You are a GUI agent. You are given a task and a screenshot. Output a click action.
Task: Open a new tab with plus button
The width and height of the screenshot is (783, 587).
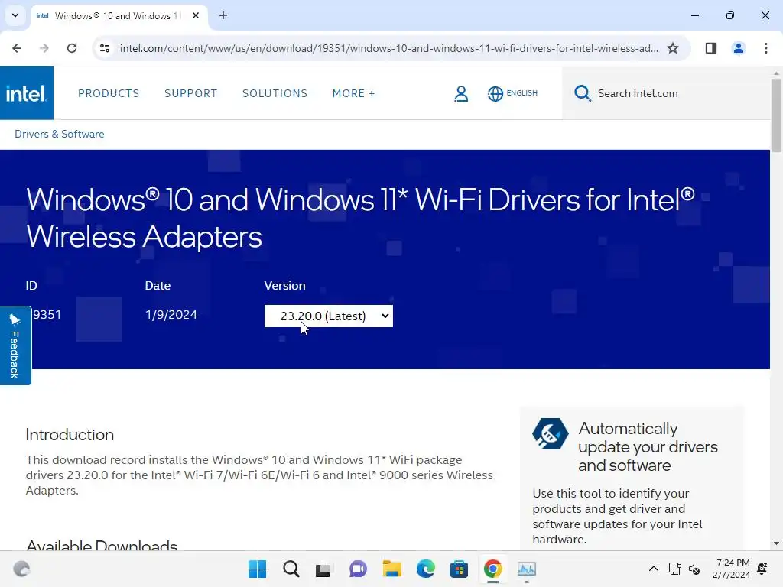tap(223, 15)
